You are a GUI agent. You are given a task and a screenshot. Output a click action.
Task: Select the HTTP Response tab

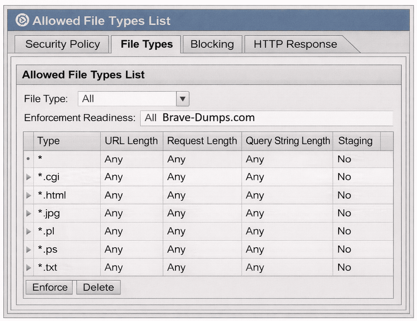coord(295,44)
